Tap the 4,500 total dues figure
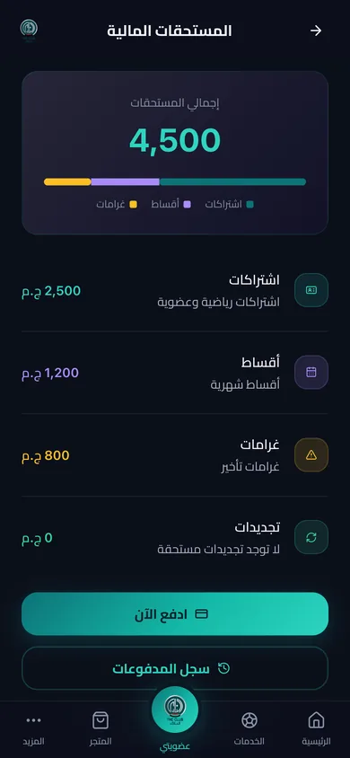 tap(175, 140)
